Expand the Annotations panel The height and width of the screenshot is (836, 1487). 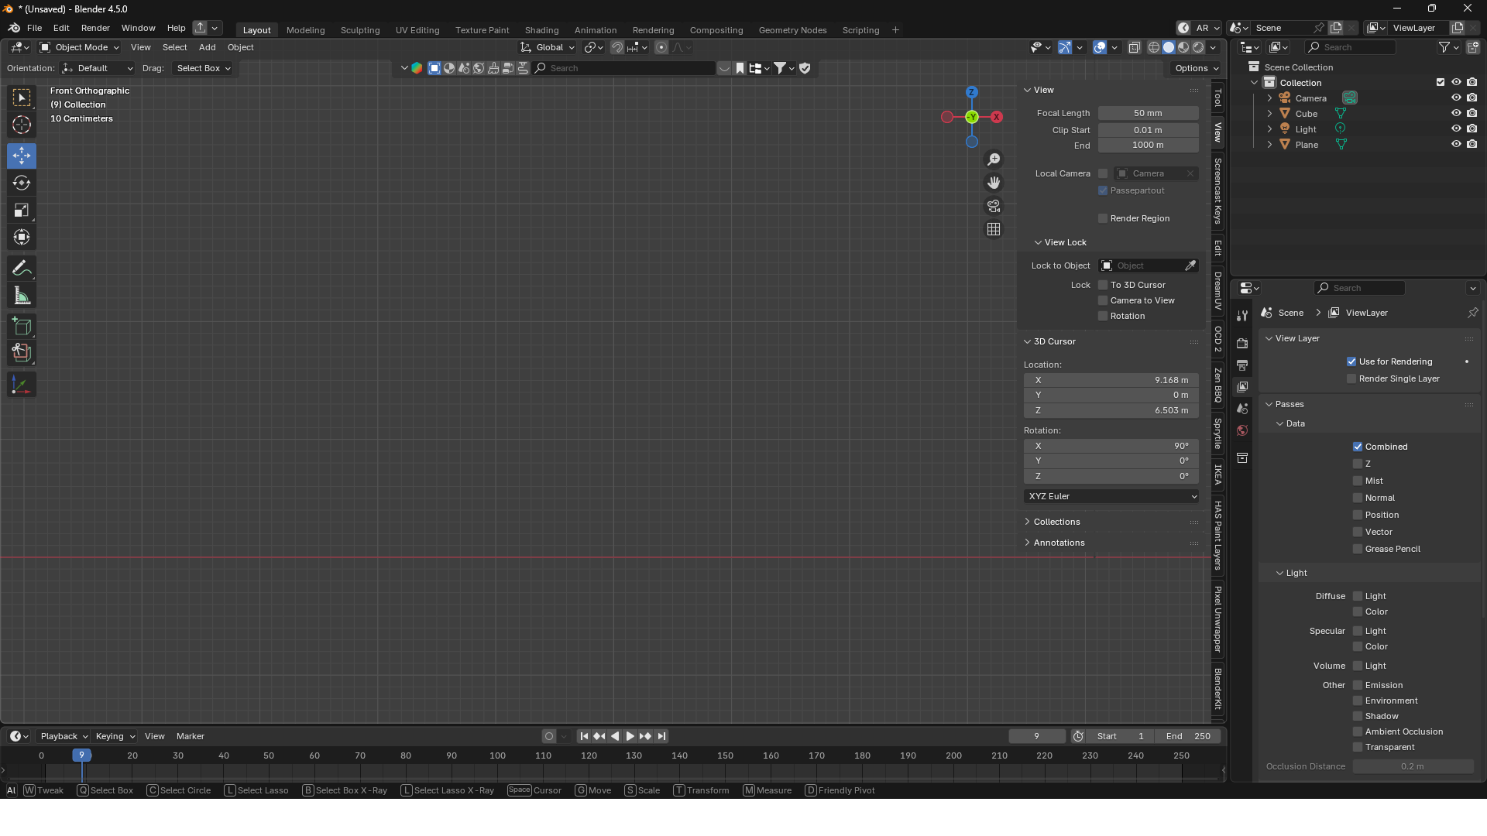[x=1059, y=543]
